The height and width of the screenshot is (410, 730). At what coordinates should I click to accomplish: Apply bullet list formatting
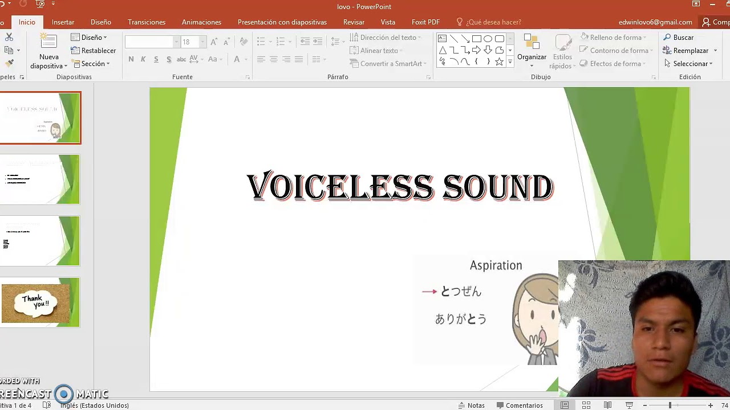[x=261, y=42]
